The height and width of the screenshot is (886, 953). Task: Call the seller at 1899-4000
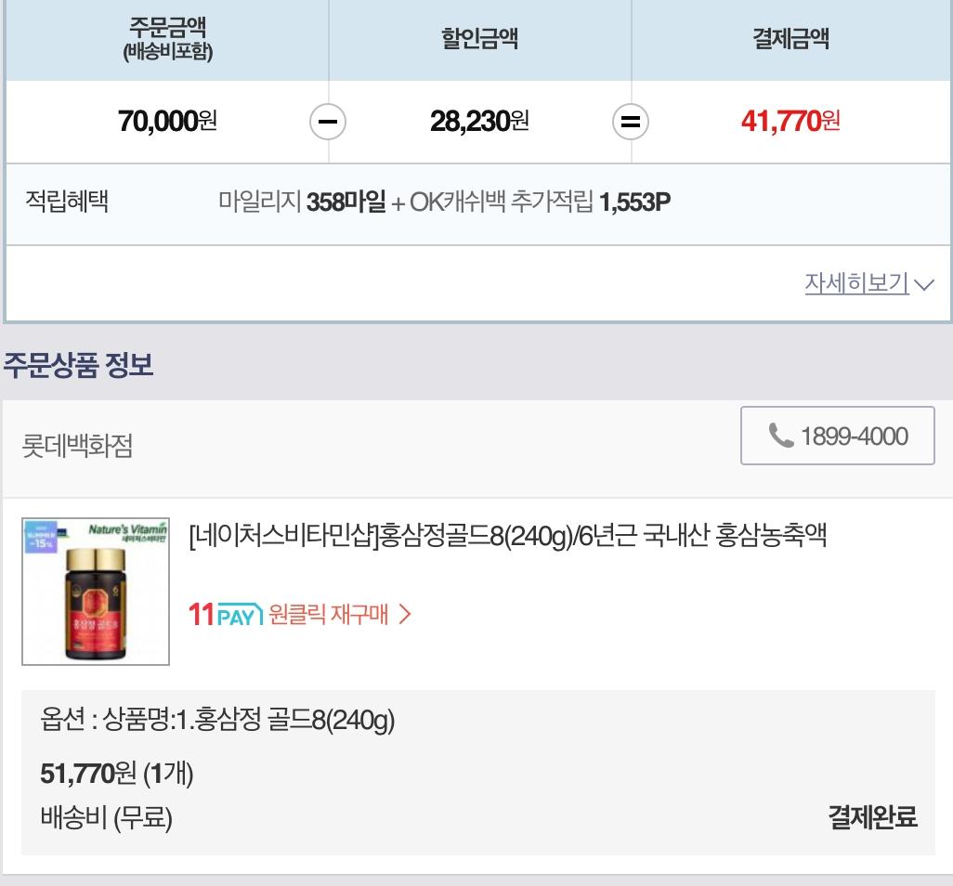(x=854, y=436)
